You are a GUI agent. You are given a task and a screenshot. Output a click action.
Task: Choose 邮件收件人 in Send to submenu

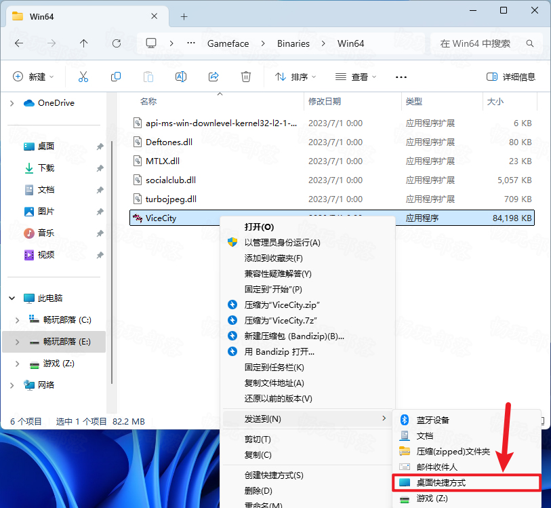[466, 467]
